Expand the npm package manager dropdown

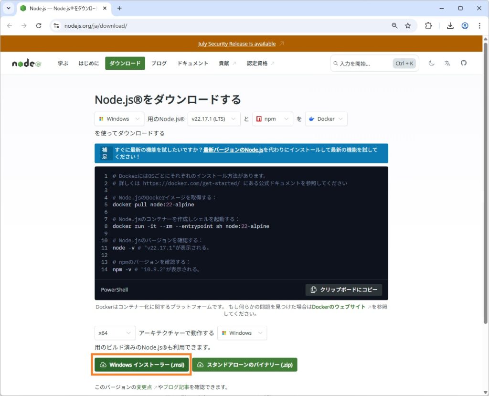point(273,119)
